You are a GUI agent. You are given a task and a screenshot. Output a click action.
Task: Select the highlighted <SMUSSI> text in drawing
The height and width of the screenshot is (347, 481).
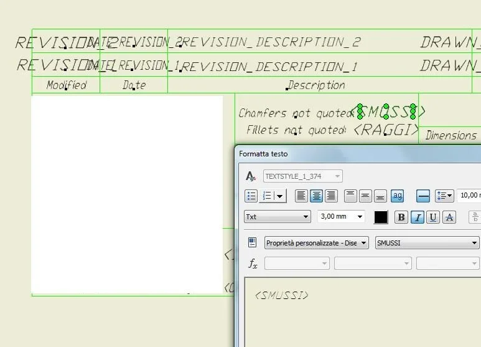pyautogui.click(x=388, y=112)
